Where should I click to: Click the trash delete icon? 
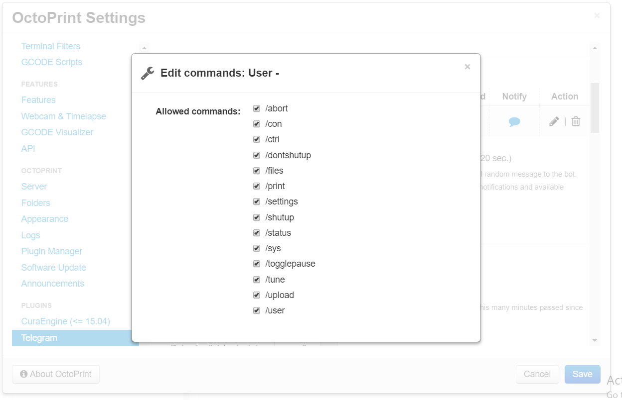coord(576,121)
